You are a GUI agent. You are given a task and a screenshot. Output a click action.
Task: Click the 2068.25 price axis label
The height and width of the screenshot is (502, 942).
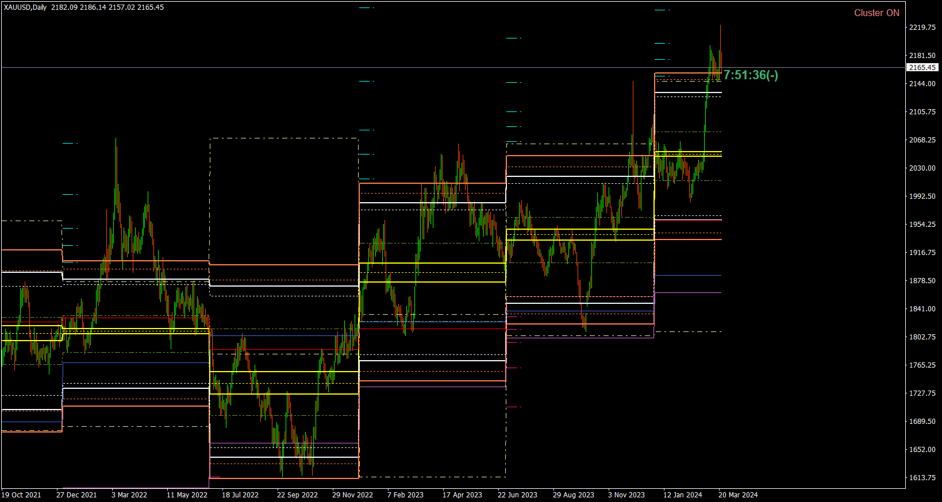click(x=922, y=140)
